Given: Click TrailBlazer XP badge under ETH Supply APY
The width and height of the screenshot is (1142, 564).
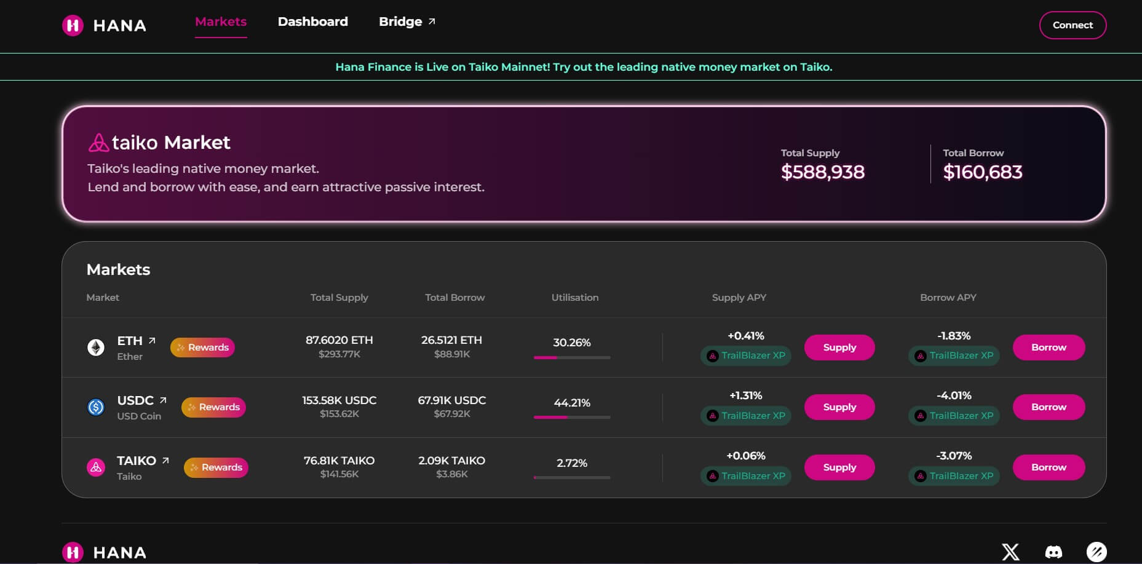Looking at the screenshot, I should (x=746, y=355).
